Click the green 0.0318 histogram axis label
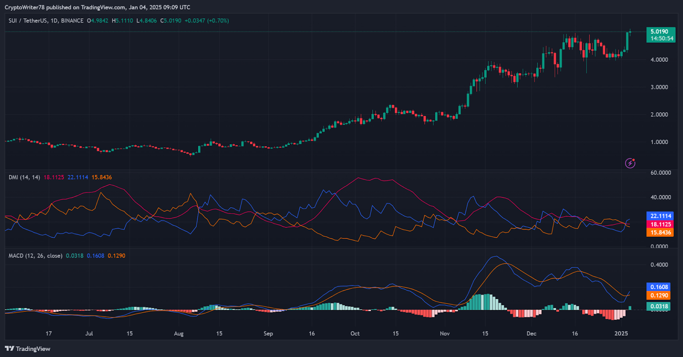The width and height of the screenshot is (683, 357). (x=659, y=306)
